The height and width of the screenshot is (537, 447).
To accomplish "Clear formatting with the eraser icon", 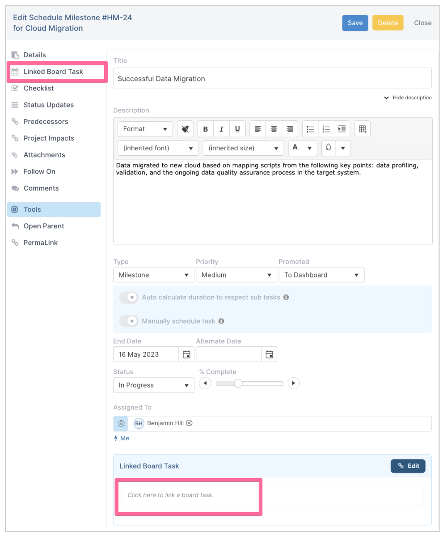I will [185, 129].
